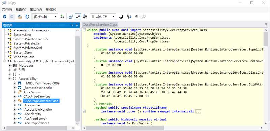The height and width of the screenshot is (131, 270).
Task: Click the SetPropValue method name
Action: coord(137,123)
